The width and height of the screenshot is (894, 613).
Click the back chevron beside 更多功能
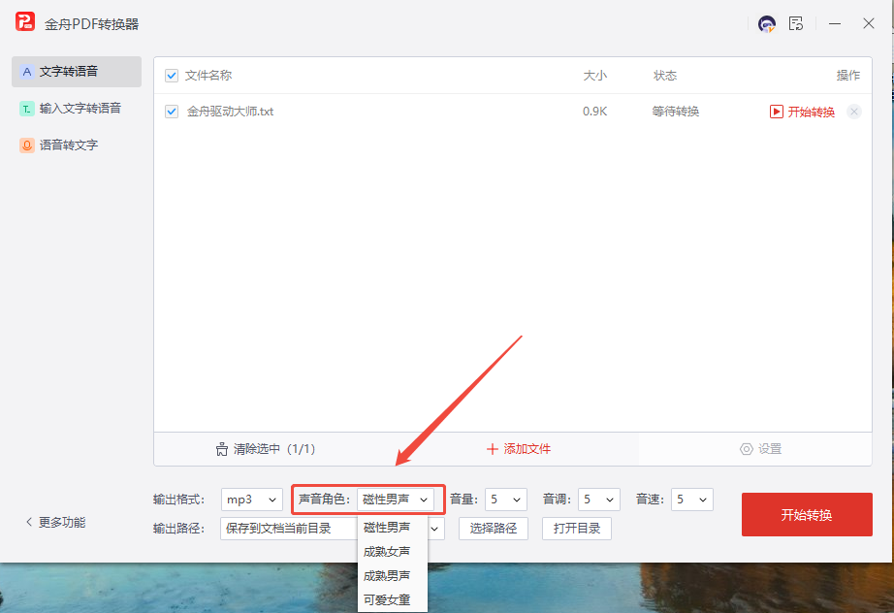[x=29, y=523]
